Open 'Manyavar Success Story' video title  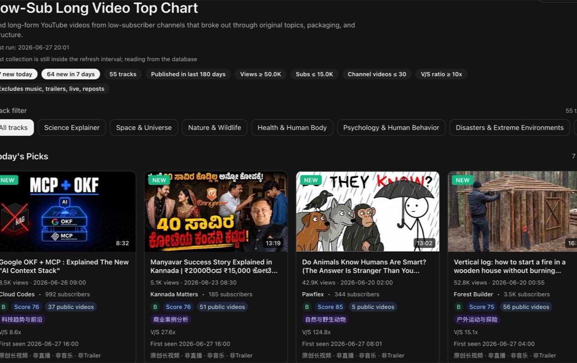(214, 266)
